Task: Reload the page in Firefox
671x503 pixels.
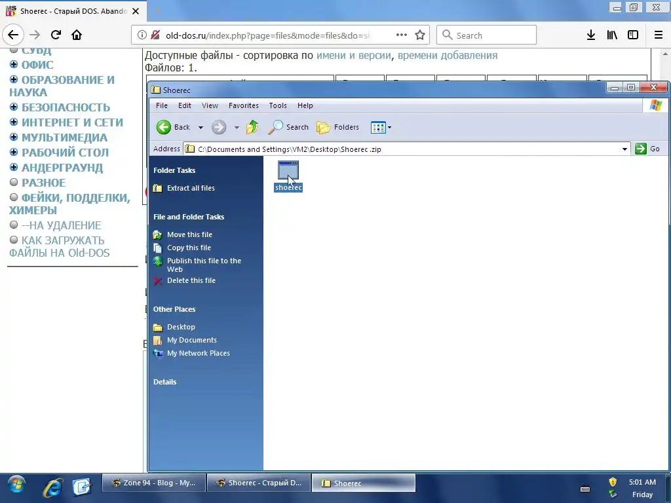Action: (56, 35)
